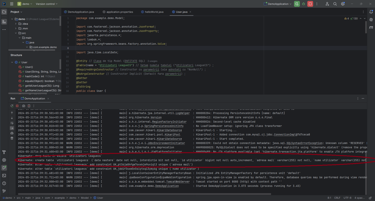The height and width of the screenshot is (201, 375).
Task: Close the User.java tab
Action: tap(190, 12)
